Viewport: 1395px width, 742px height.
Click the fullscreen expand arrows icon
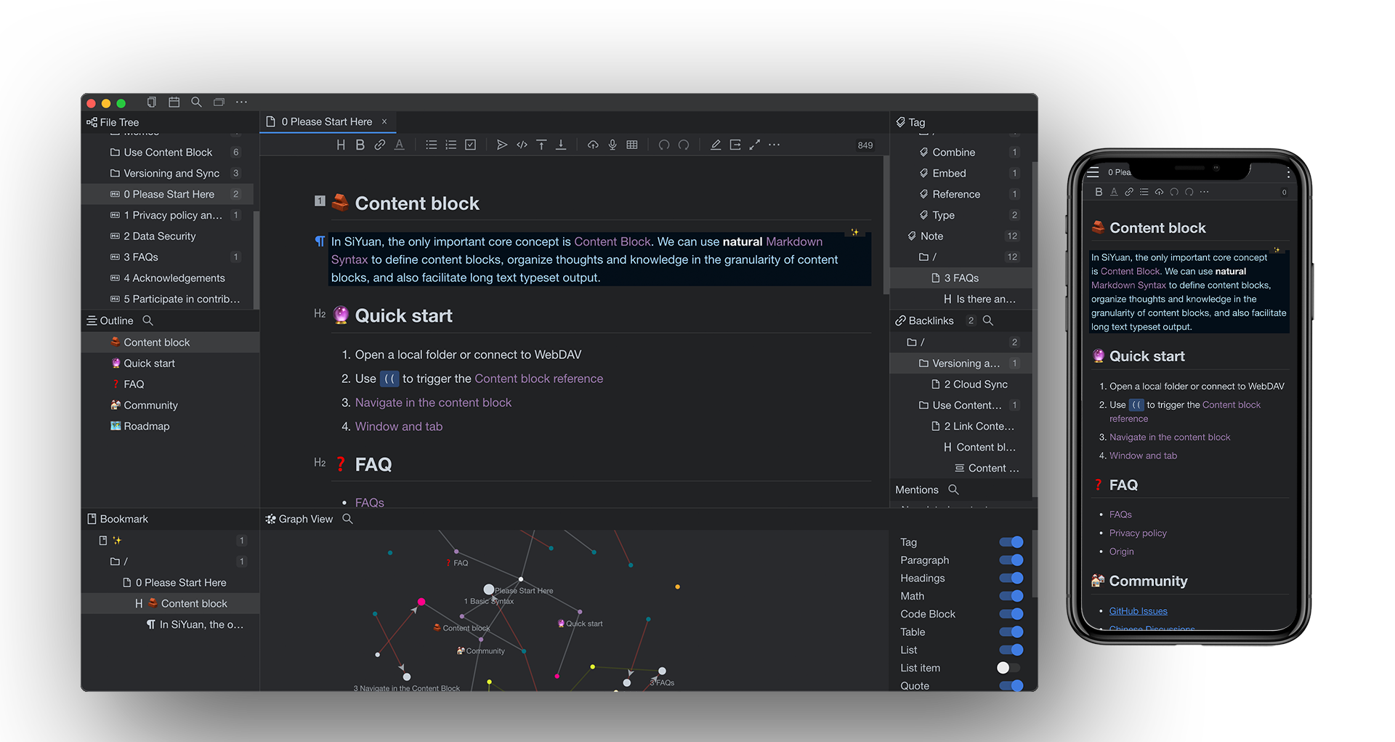[755, 145]
